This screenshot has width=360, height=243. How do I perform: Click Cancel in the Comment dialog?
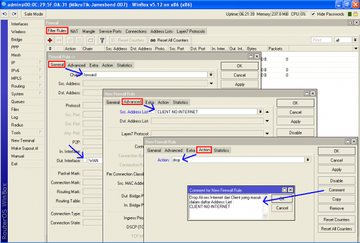[x=282, y=208]
